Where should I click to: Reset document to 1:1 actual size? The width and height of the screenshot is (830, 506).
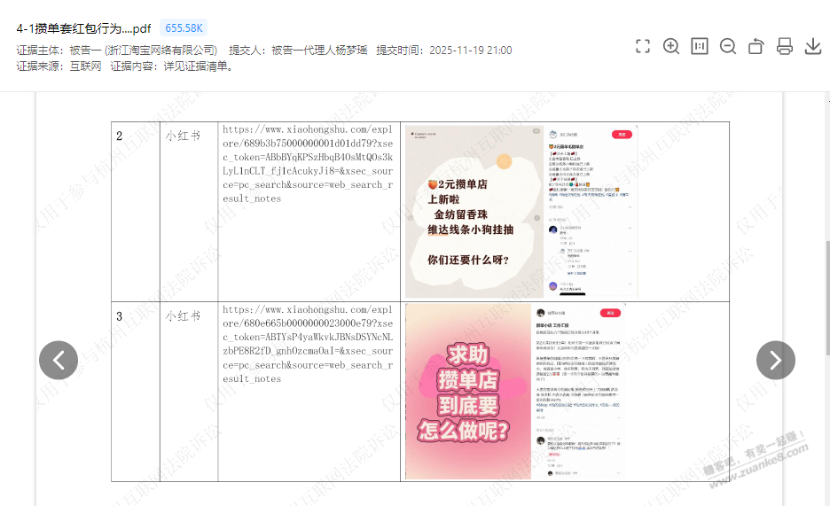pos(700,46)
